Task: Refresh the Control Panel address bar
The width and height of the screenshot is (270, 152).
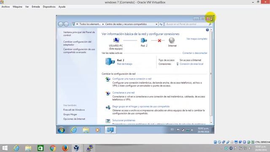Action: click(x=161, y=24)
